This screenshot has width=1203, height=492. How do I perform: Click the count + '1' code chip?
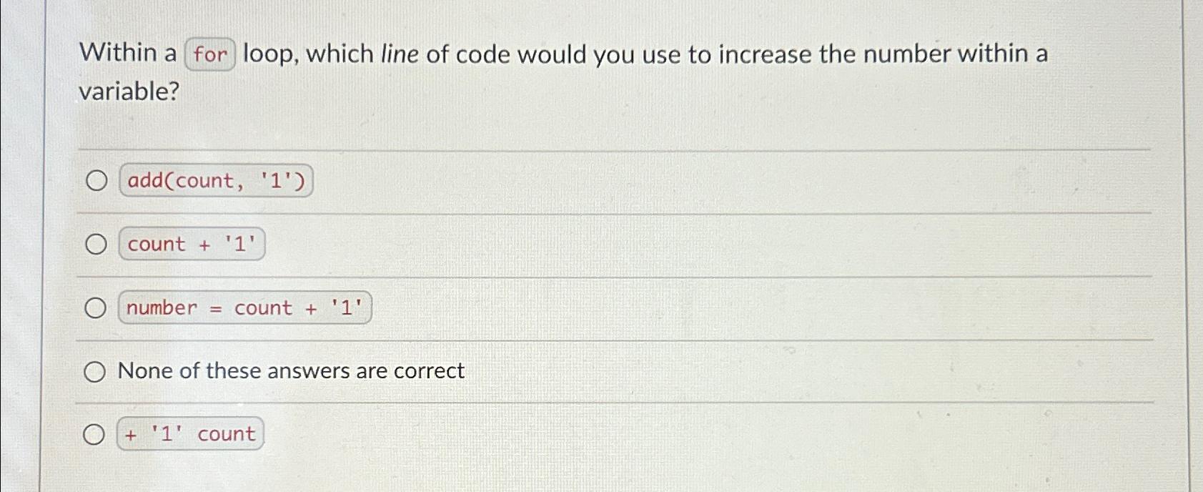(192, 245)
